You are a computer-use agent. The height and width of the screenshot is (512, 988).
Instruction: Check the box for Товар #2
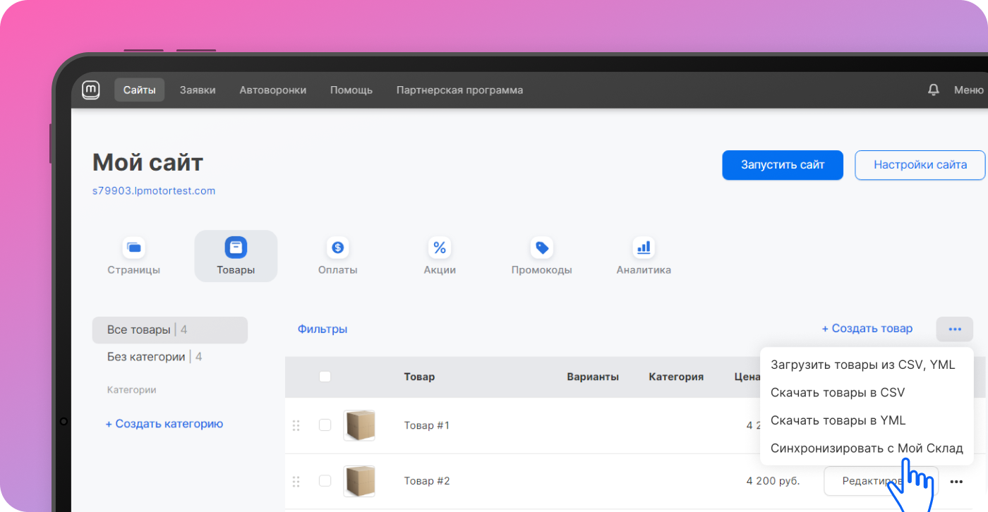325,481
